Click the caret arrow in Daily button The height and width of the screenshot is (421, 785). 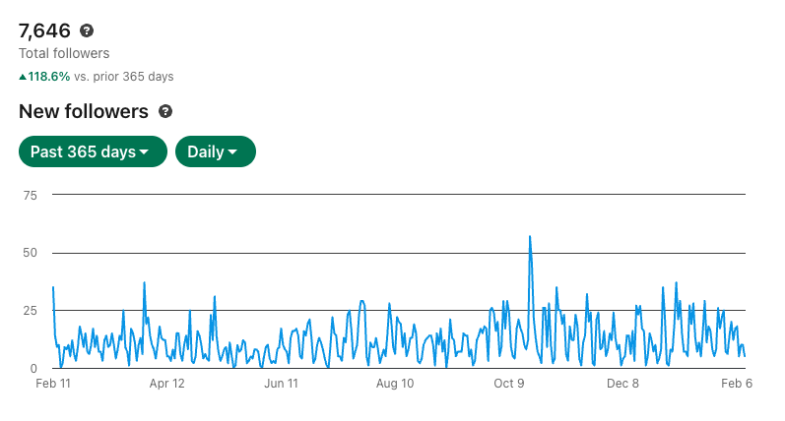pyautogui.click(x=232, y=152)
